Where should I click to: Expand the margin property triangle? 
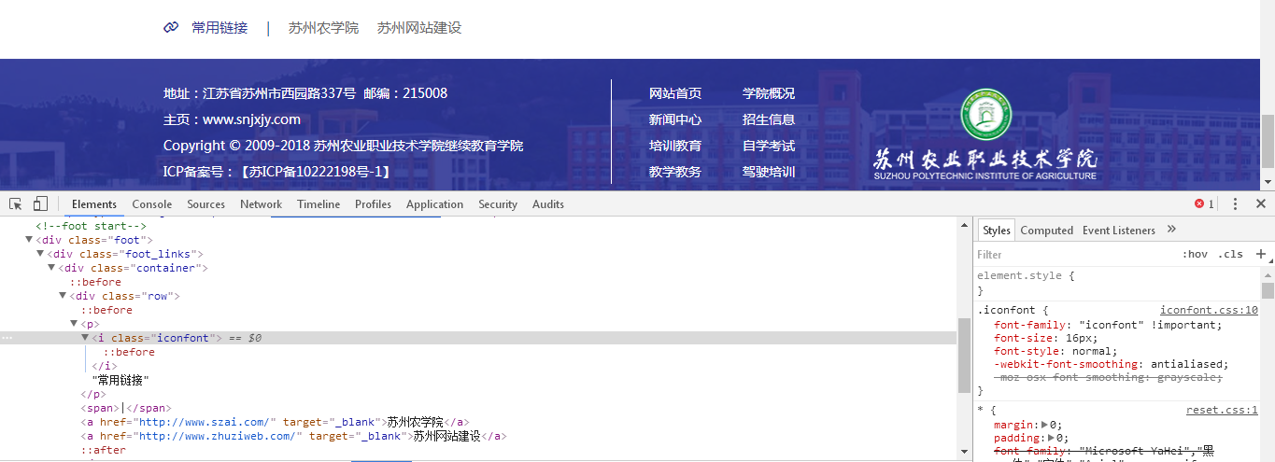point(1045,425)
